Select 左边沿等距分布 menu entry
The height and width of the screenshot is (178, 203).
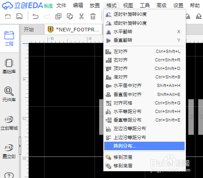coord(144,129)
